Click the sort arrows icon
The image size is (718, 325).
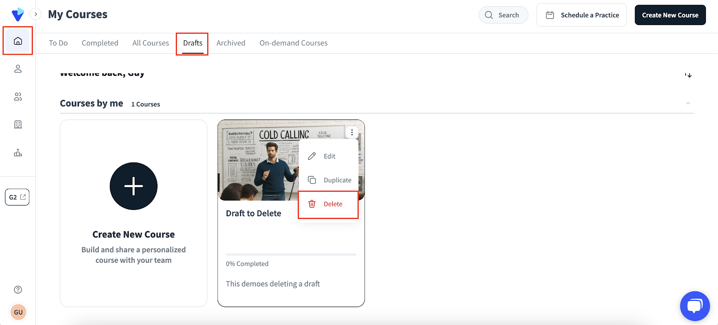click(x=688, y=75)
